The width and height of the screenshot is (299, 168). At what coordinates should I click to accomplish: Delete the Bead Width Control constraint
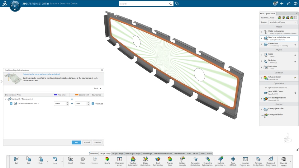tap(295, 93)
